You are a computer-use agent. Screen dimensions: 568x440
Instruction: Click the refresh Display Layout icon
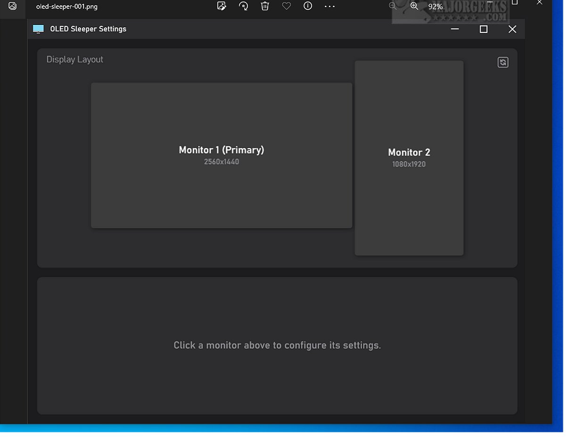pos(502,63)
